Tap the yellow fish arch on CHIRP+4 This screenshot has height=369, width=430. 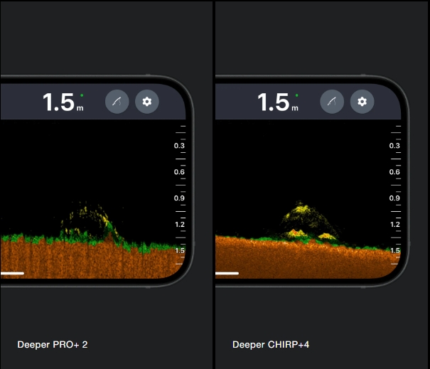tap(308, 221)
